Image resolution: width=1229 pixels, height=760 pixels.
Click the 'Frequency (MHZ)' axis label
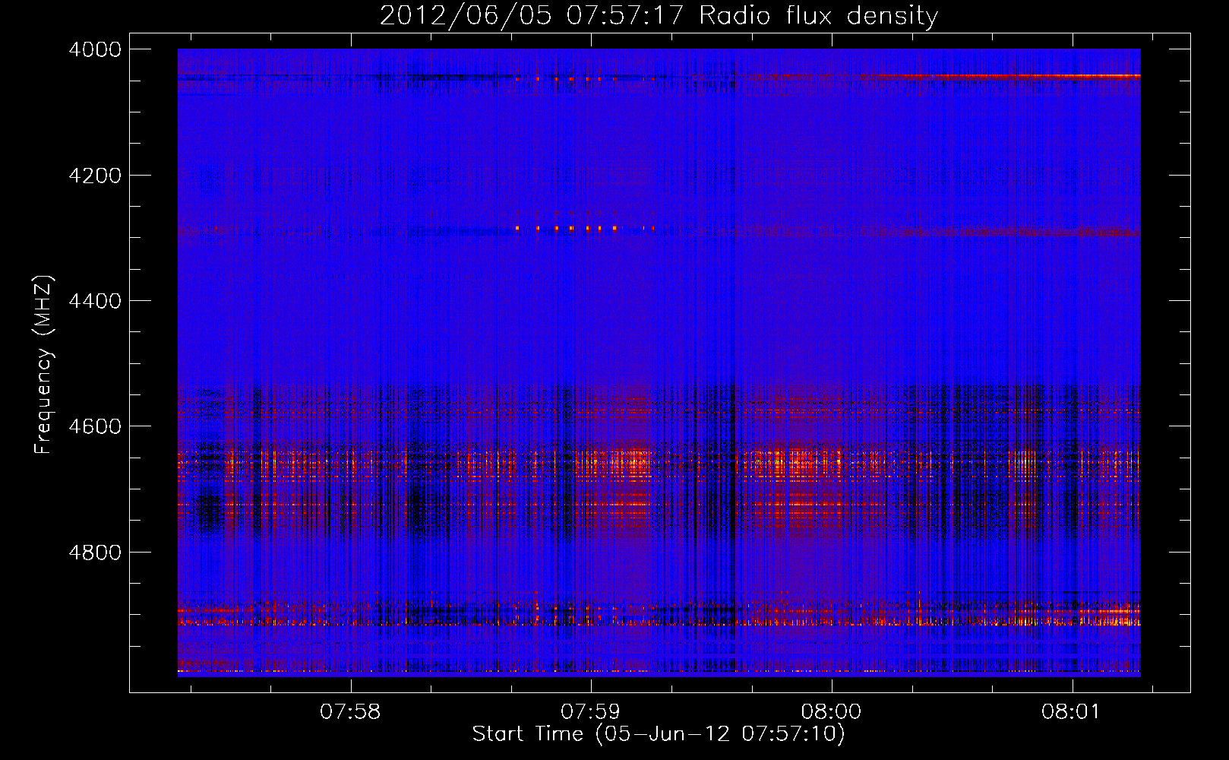pyautogui.click(x=43, y=365)
